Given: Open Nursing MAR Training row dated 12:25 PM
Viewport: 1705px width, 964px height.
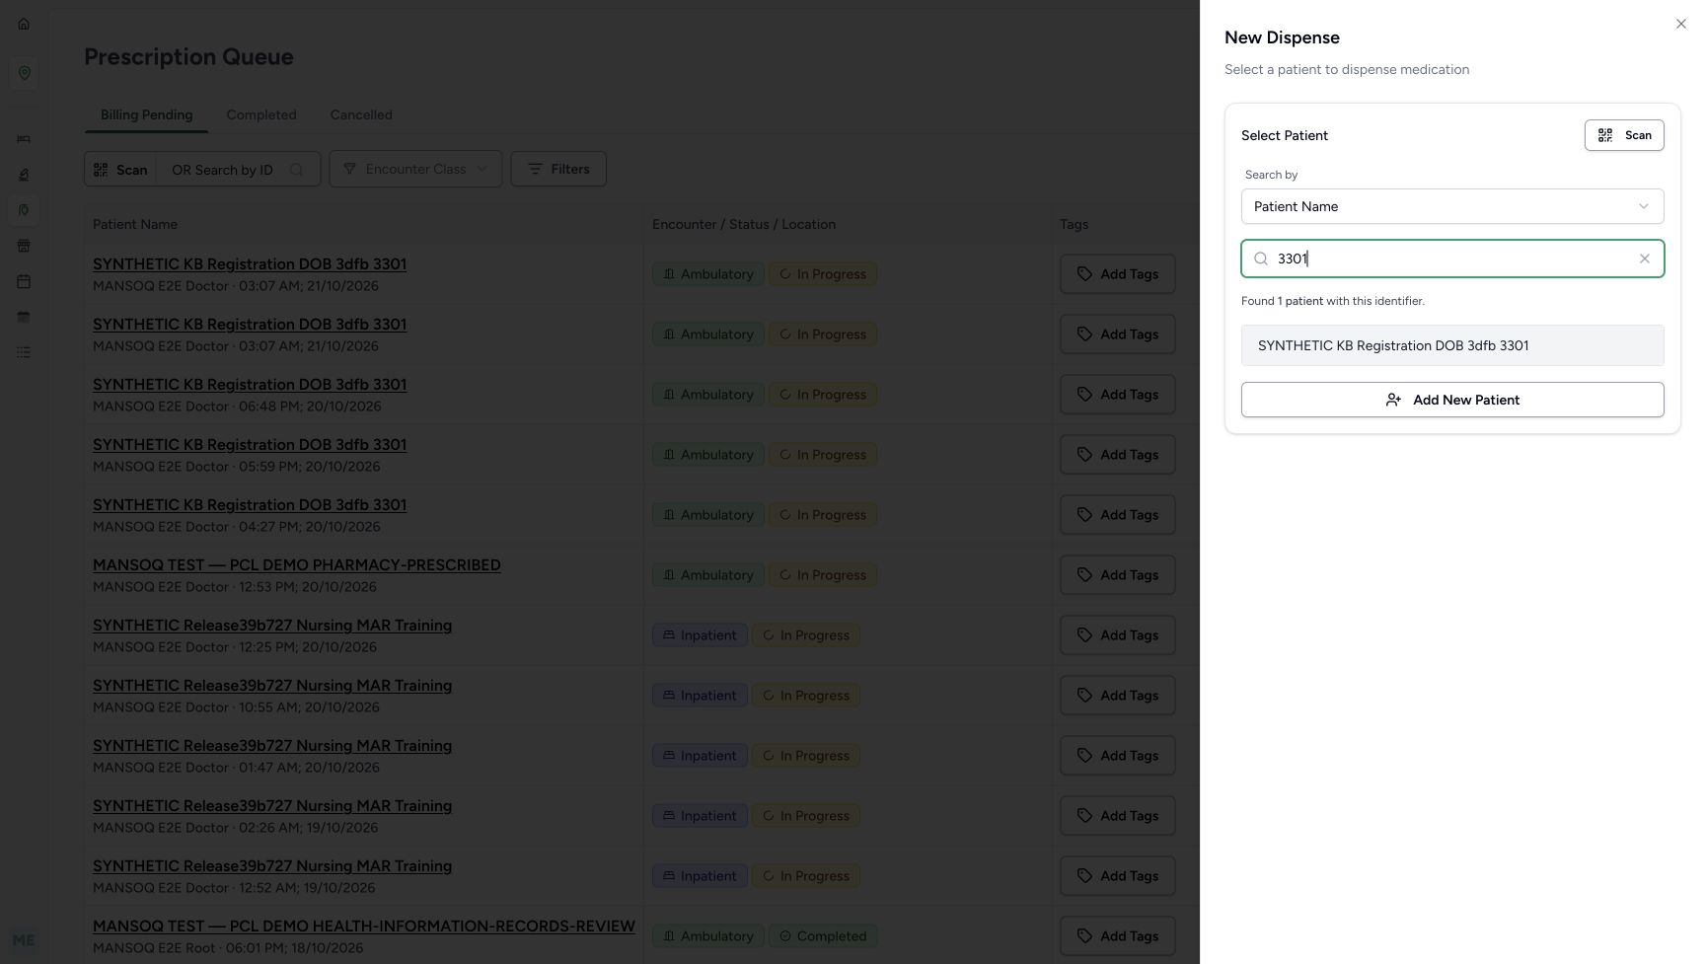Looking at the screenshot, I should click(x=272, y=625).
